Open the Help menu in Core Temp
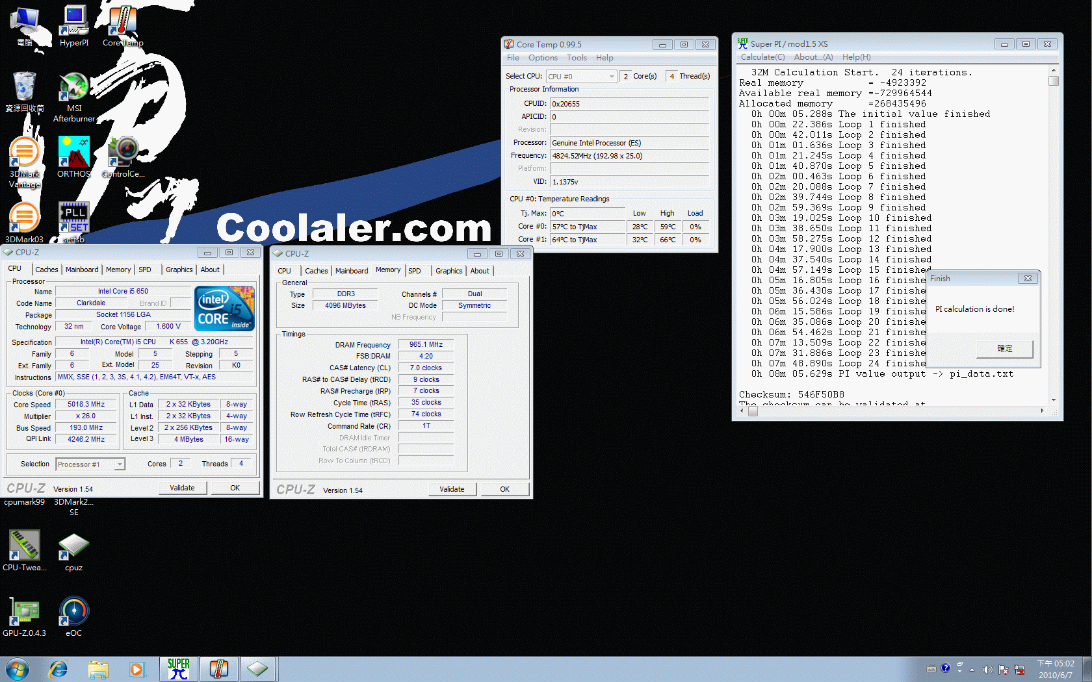 [x=604, y=58]
